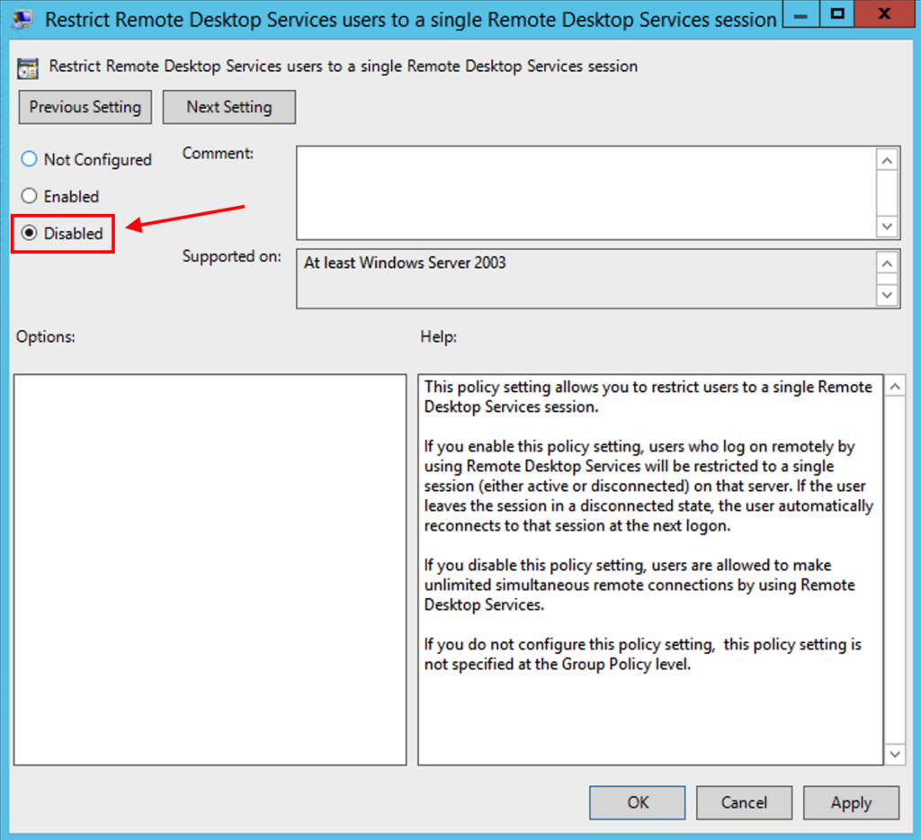
Task: Open the Next Setting policy
Action: tap(228, 107)
